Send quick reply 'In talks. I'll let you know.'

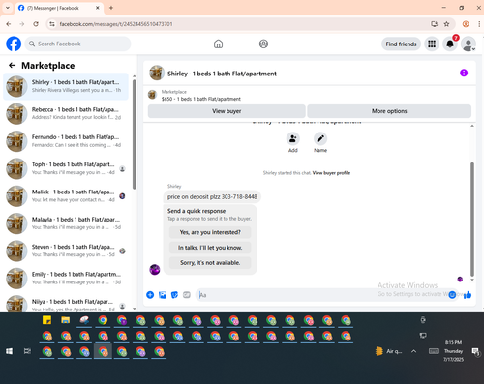210,248
